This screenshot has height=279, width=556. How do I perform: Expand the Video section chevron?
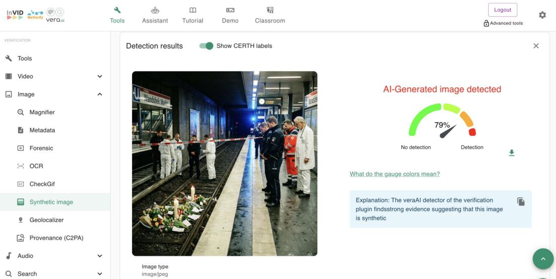point(100,76)
